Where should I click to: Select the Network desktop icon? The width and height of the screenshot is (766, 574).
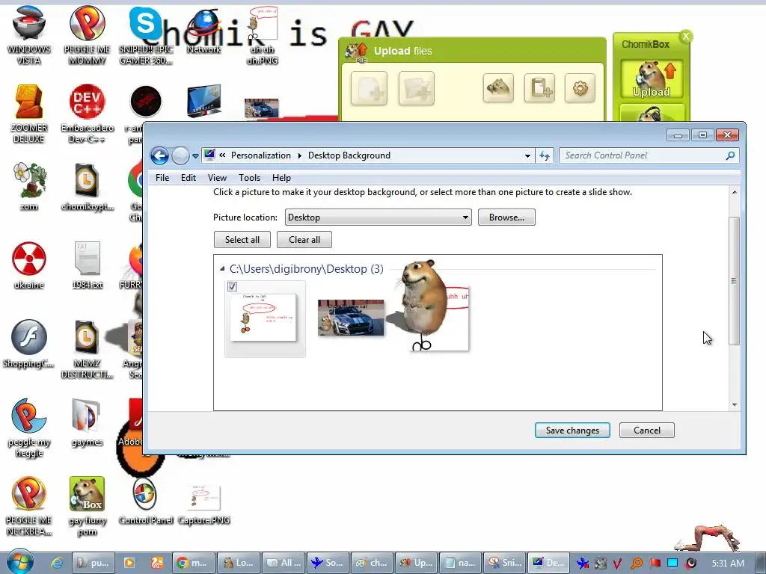(x=203, y=30)
